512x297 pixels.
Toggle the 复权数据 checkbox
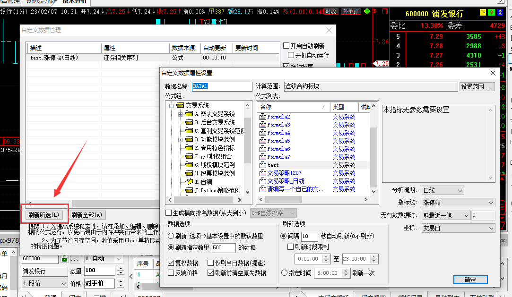click(x=171, y=263)
